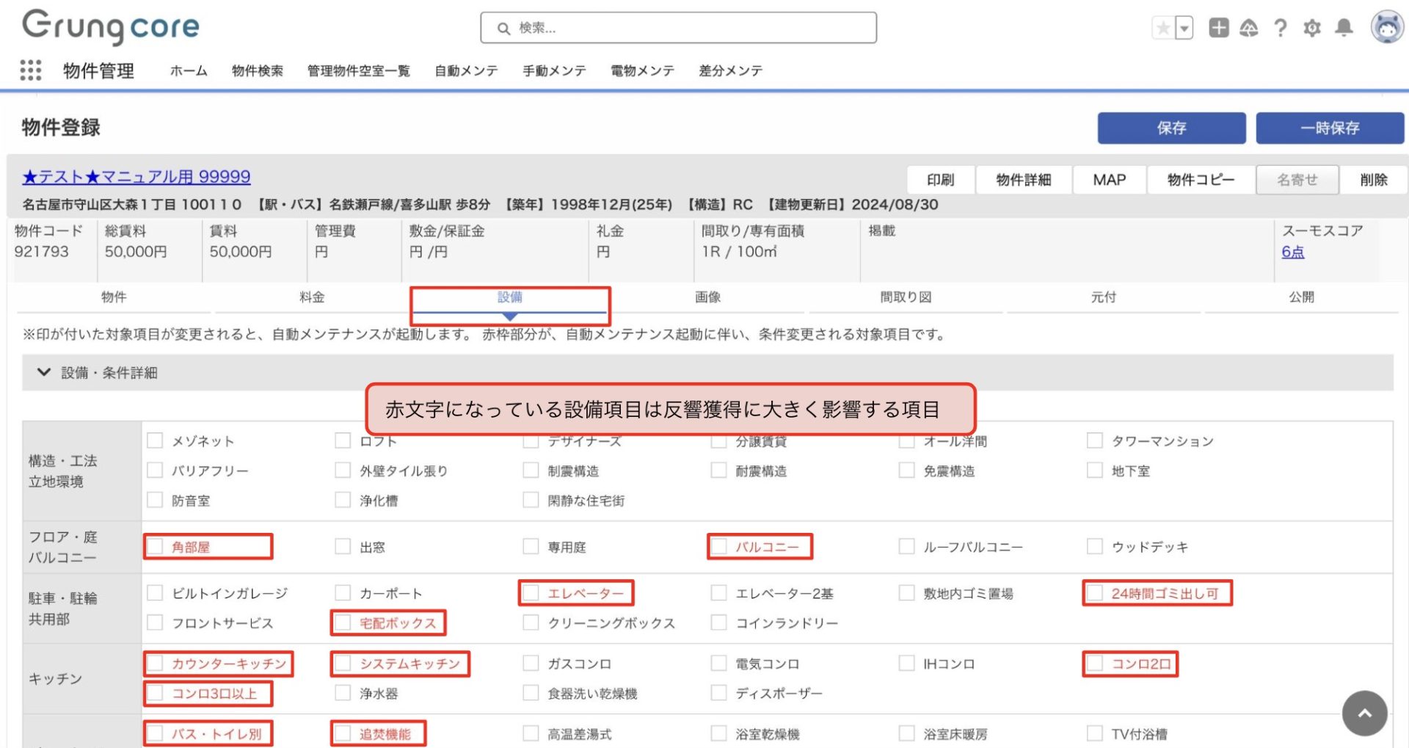Open the Trailhead guidance icon
This screenshot has width=1409, height=748.
(x=1248, y=28)
